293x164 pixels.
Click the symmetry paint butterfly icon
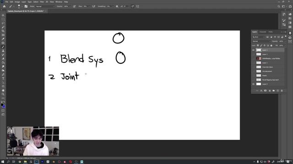coord(138,6)
